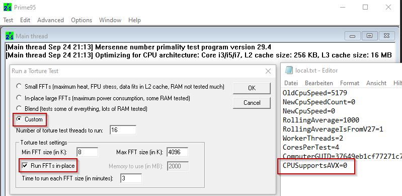Click the Optimizing for CPU architecture log line
The image size is (402, 196).
click(x=199, y=55)
